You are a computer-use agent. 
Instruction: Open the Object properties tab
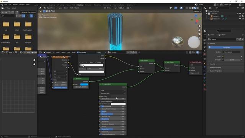[204, 63]
